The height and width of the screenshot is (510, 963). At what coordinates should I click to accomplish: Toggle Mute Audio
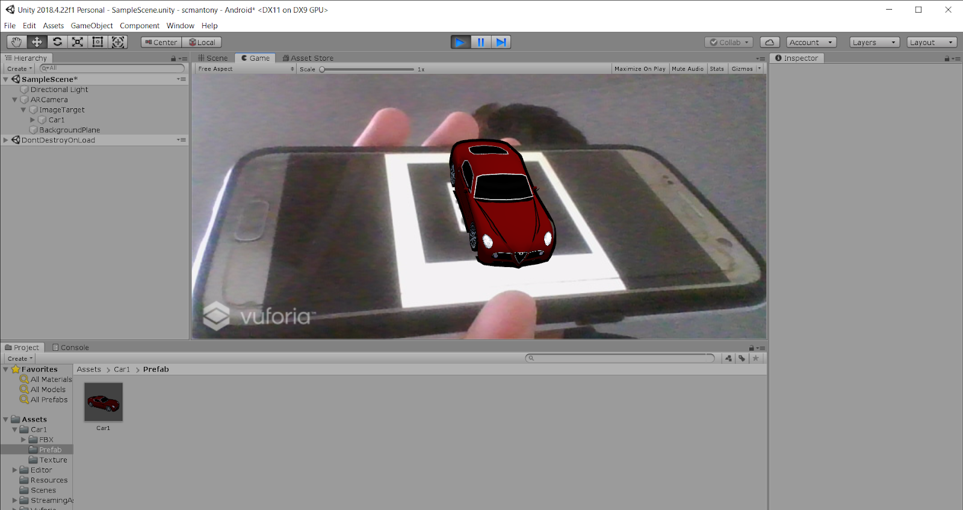point(687,69)
